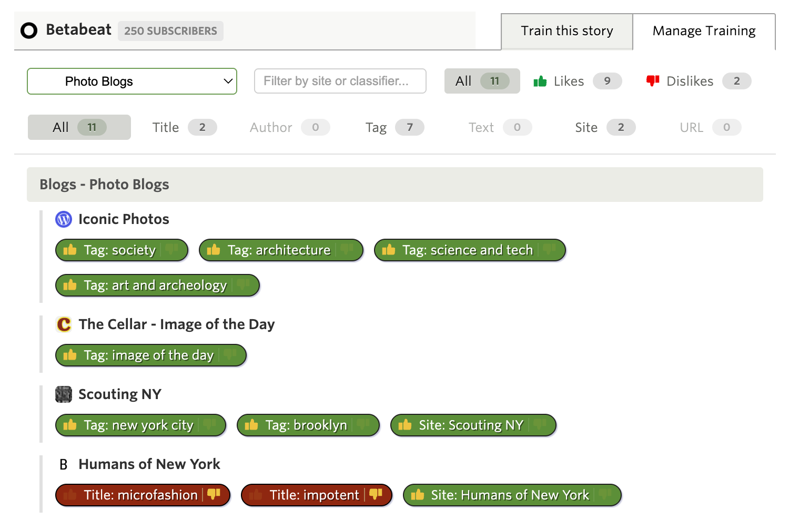789x530 pixels.
Task: Open the Photo Blogs folder dropdown
Action: [132, 81]
